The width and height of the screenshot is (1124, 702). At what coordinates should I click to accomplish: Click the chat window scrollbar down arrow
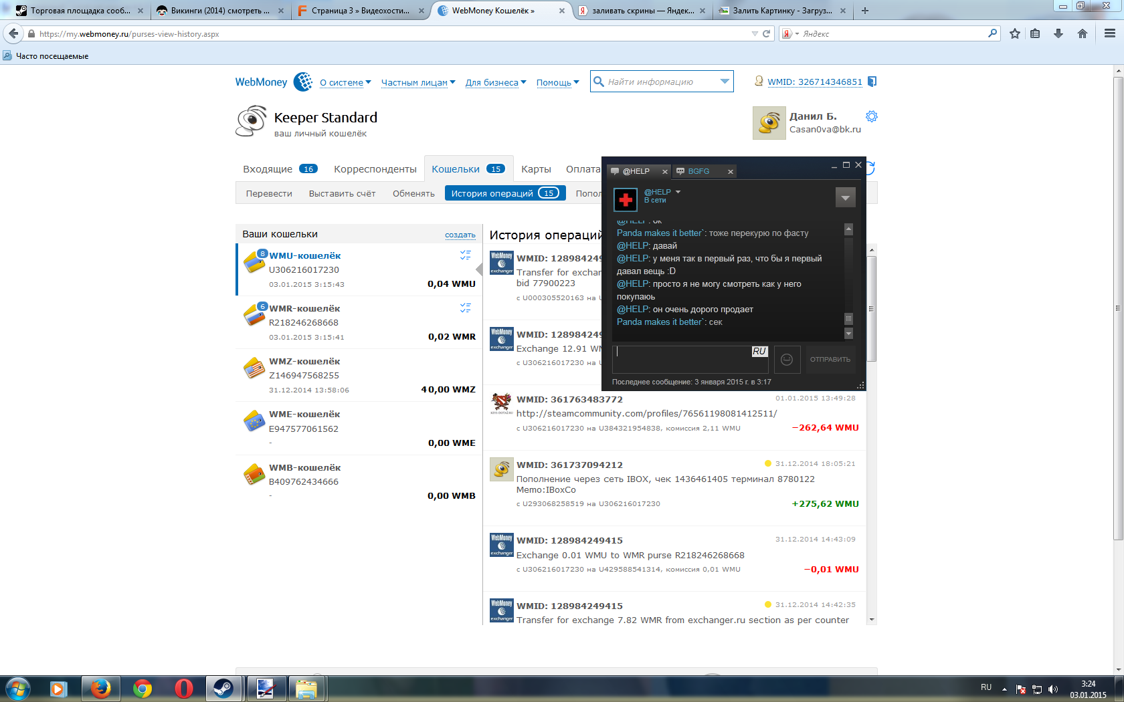pyautogui.click(x=848, y=334)
